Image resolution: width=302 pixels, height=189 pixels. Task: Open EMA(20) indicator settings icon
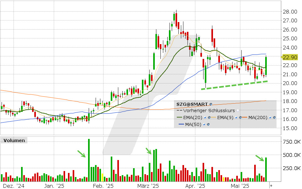(x=209, y=117)
